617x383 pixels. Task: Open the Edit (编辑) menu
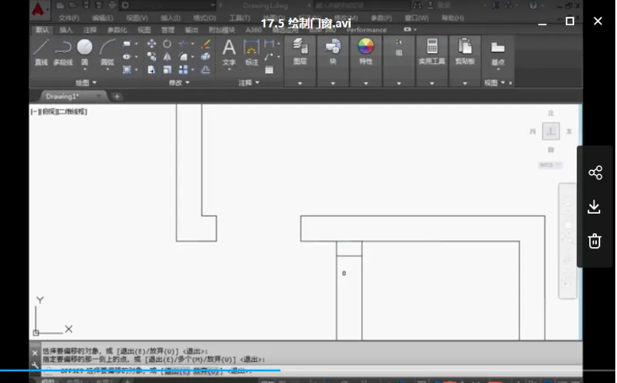click(x=102, y=18)
